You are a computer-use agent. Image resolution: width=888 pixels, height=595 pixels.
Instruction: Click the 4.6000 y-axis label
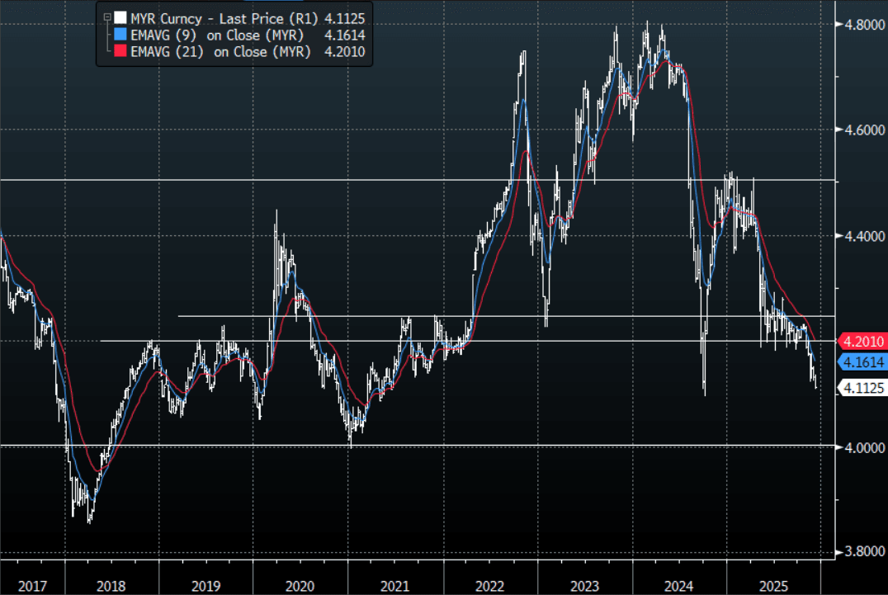coord(861,130)
